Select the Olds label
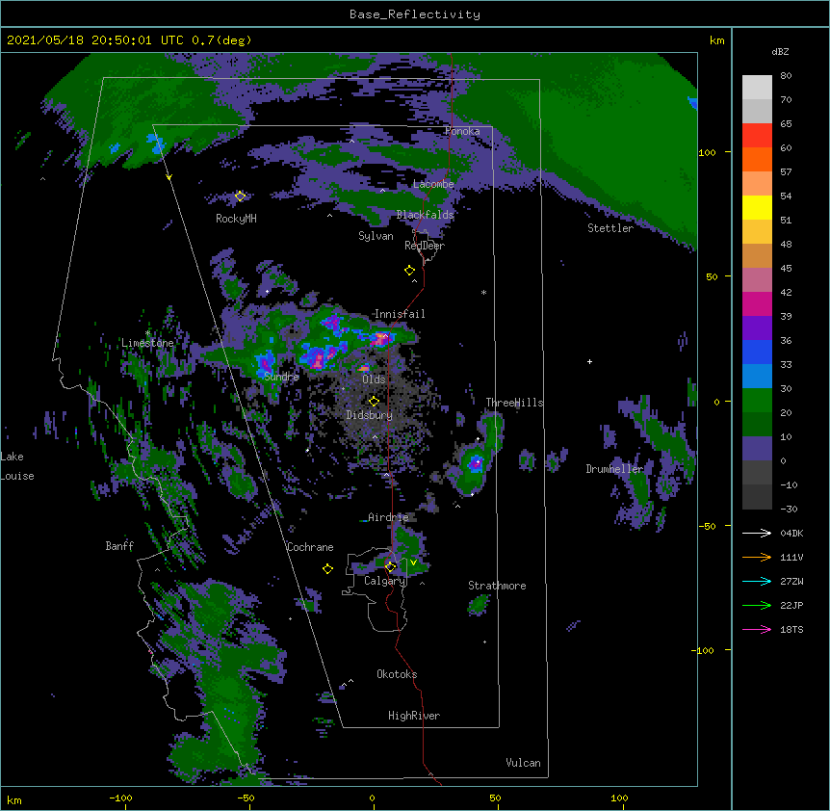 coord(374,379)
